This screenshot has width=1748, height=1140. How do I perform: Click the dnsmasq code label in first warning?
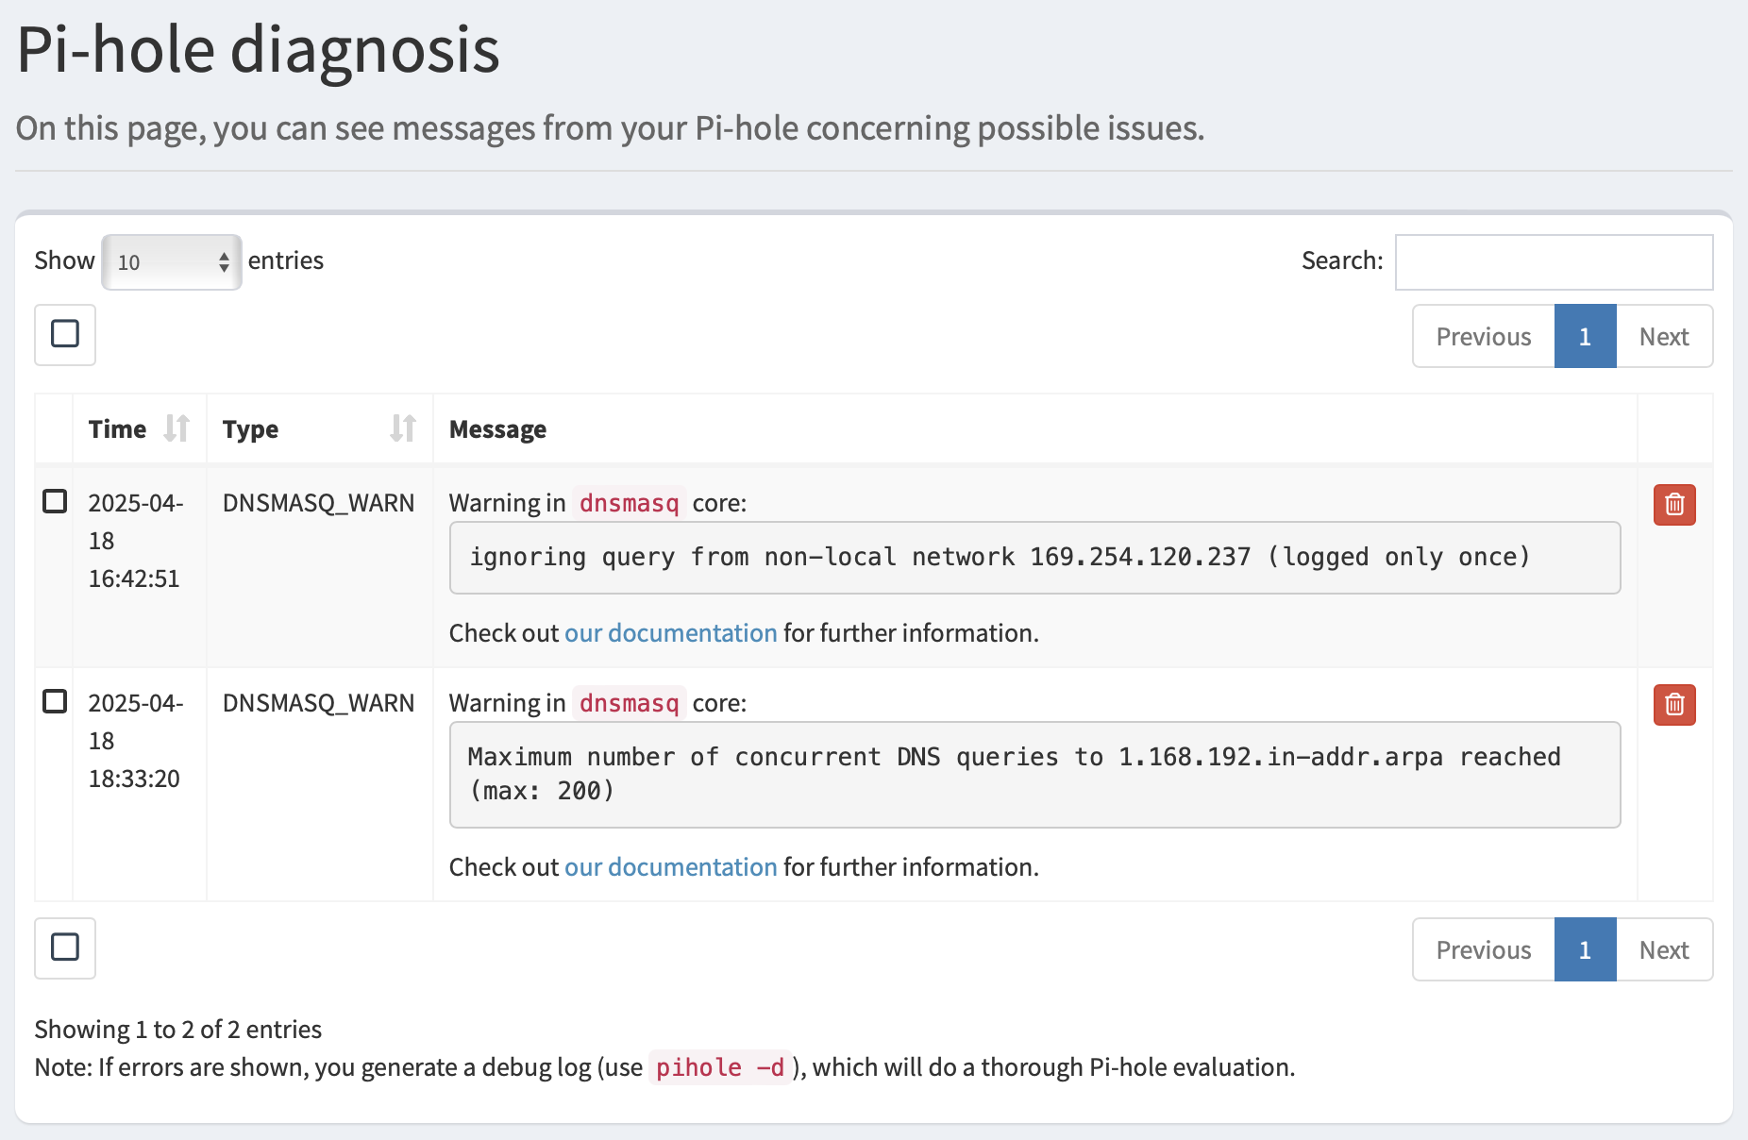click(x=629, y=503)
